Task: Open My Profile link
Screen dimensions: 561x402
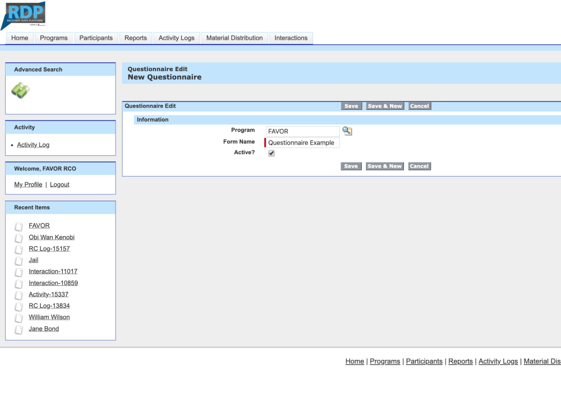Action: click(28, 184)
